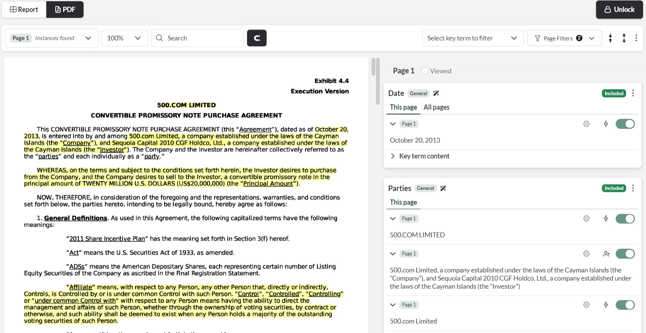
Task: Click the 500.COM LIMITED document title
Action: (186, 105)
